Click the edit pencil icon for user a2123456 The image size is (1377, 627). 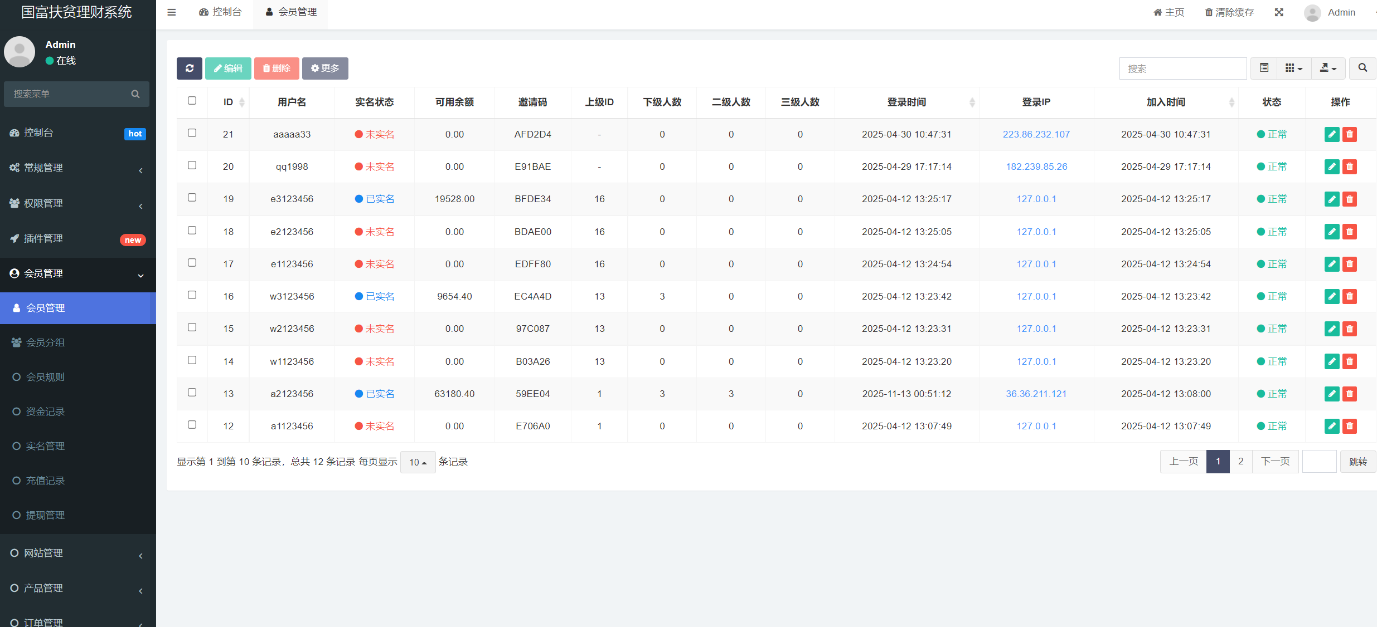[1332, 394]
